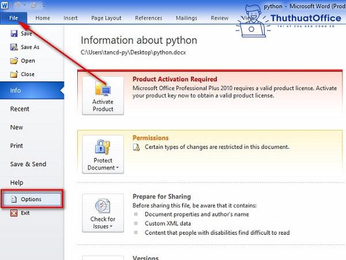Select the File tab
This screenshot has width=346, height=260.
pos(13,18)
